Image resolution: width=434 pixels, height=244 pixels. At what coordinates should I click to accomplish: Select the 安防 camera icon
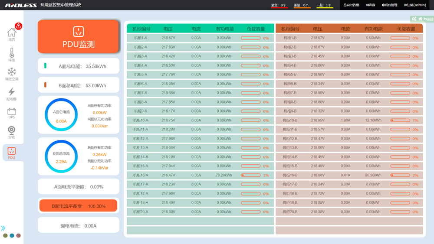[x=12, y=132]
